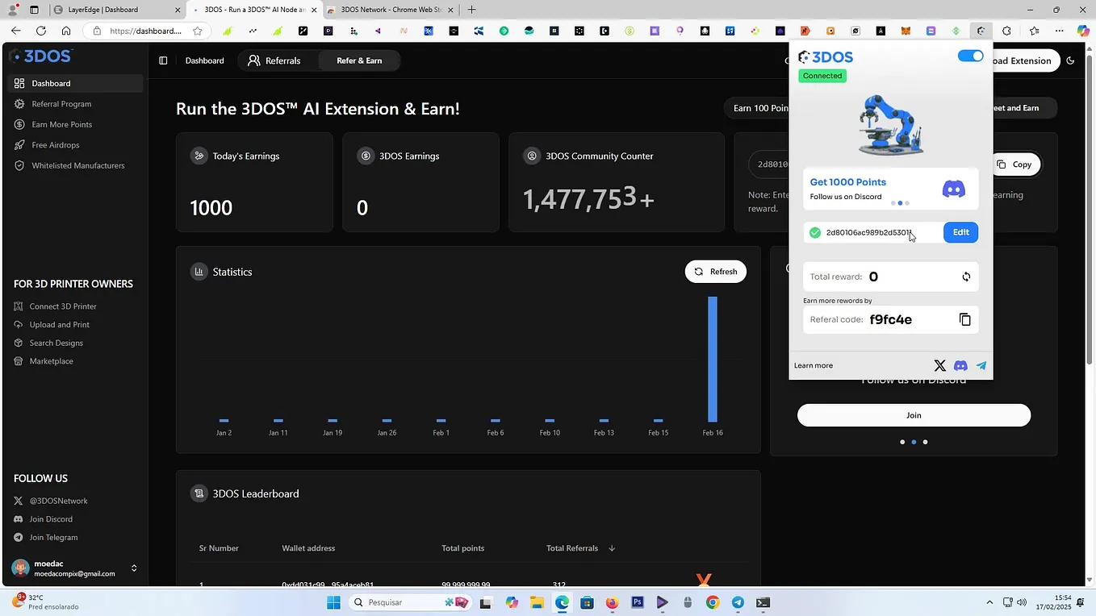1096x616 pixels.
Task: Click the Join button for Discord
Action: pyautogui.click(x=914, y=415)
